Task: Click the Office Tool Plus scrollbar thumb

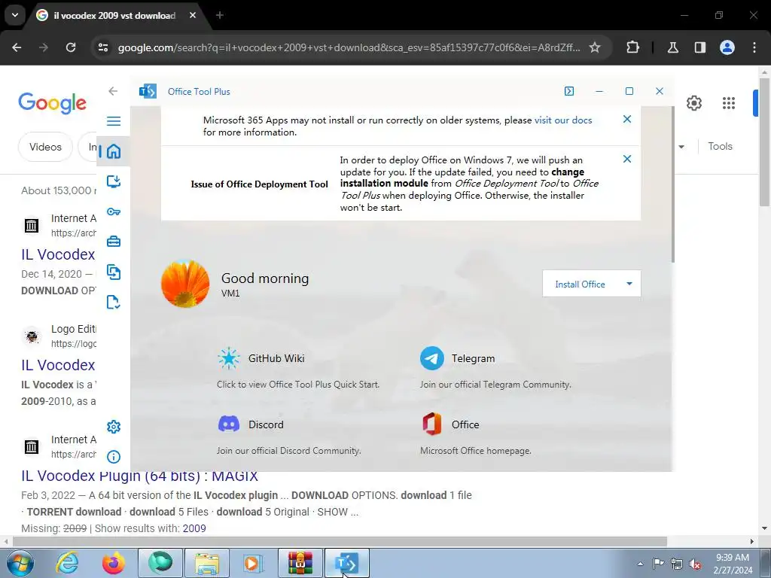Action: tap(672, 184)
